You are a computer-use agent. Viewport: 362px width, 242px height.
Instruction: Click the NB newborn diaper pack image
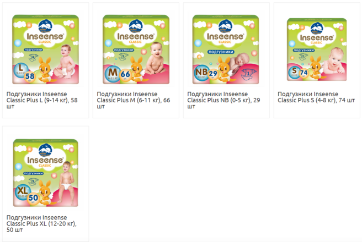point(226,50)
